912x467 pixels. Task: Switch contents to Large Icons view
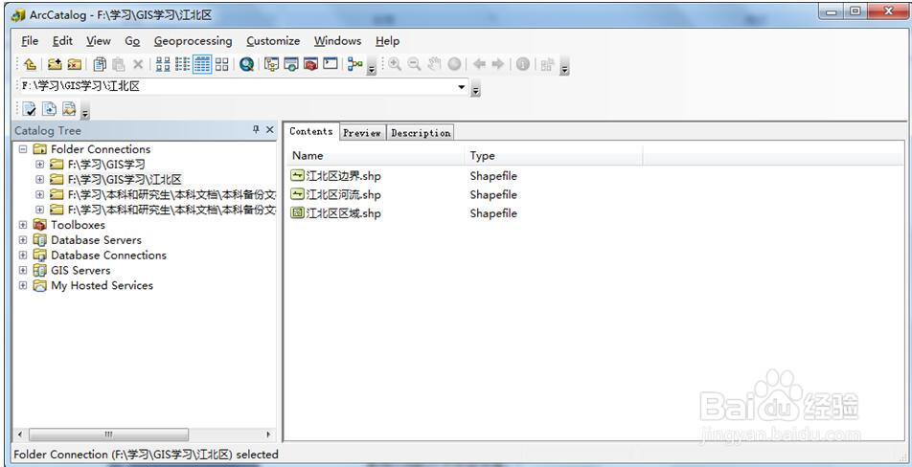[x=164, y=64]
